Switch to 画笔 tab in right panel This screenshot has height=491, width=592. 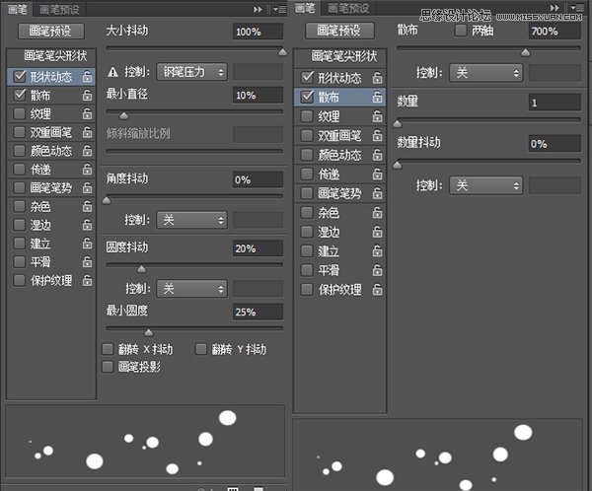coord(304,8)
